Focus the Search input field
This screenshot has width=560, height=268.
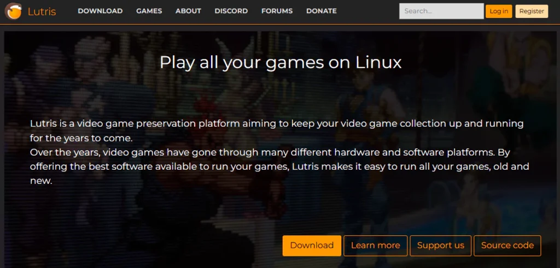coord(441,11)
